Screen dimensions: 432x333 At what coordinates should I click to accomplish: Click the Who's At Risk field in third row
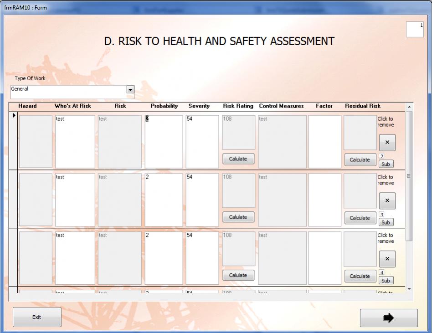click(x=75, y=258)
